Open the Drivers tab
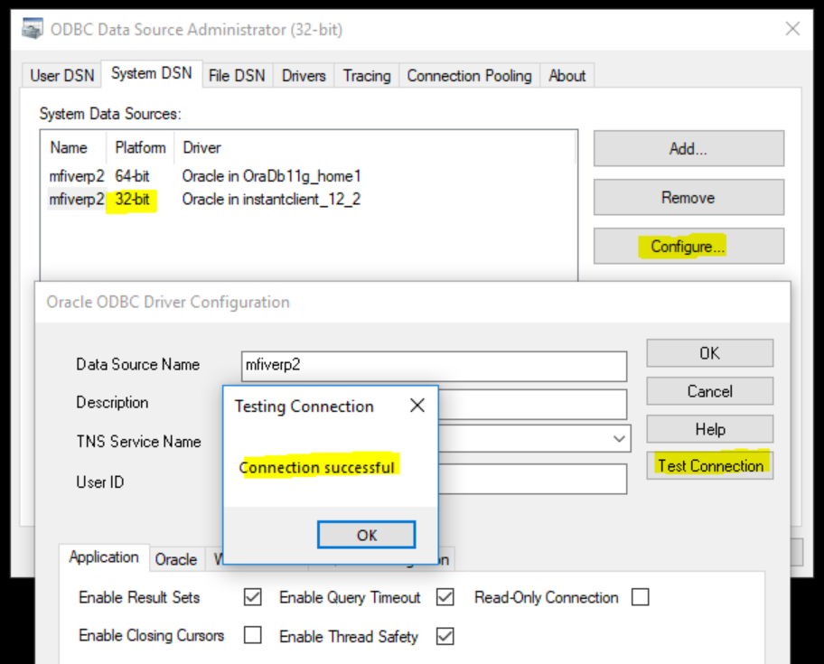 (303, 76)
